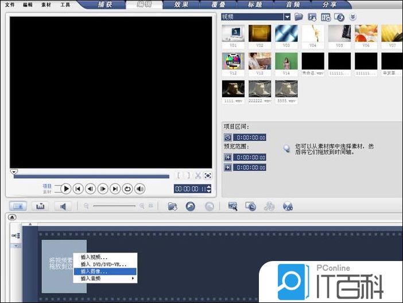Enlarge the preview window icon

click(x=208, y=176)
